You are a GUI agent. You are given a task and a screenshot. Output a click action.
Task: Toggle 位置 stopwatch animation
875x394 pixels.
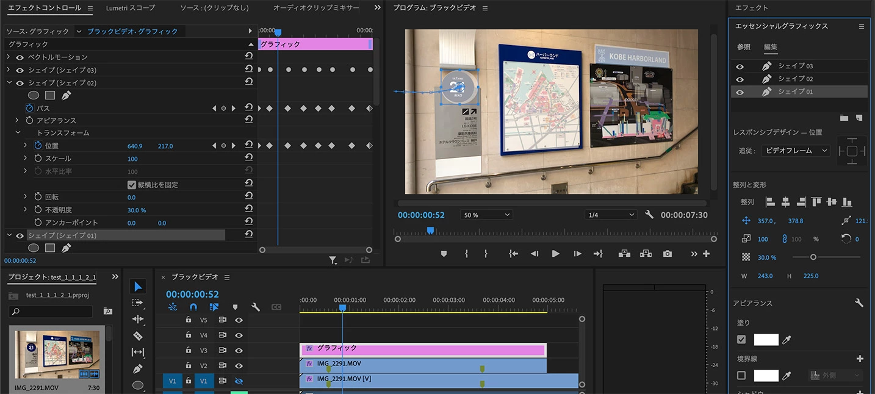click(x=38, y=145)
